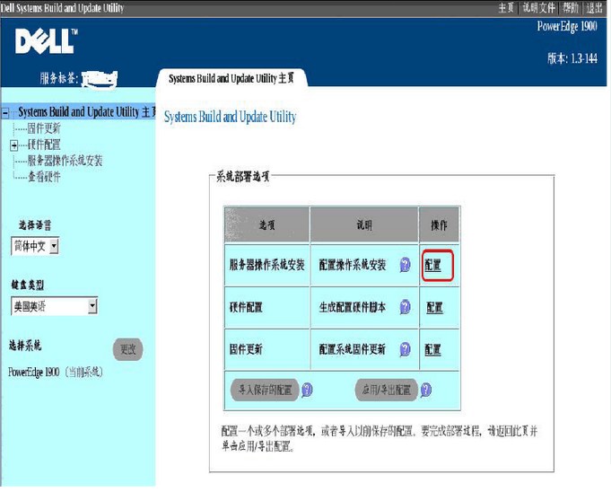
Task: Click help icon for 配置操作系统安装
Action: tap(406, 265)
